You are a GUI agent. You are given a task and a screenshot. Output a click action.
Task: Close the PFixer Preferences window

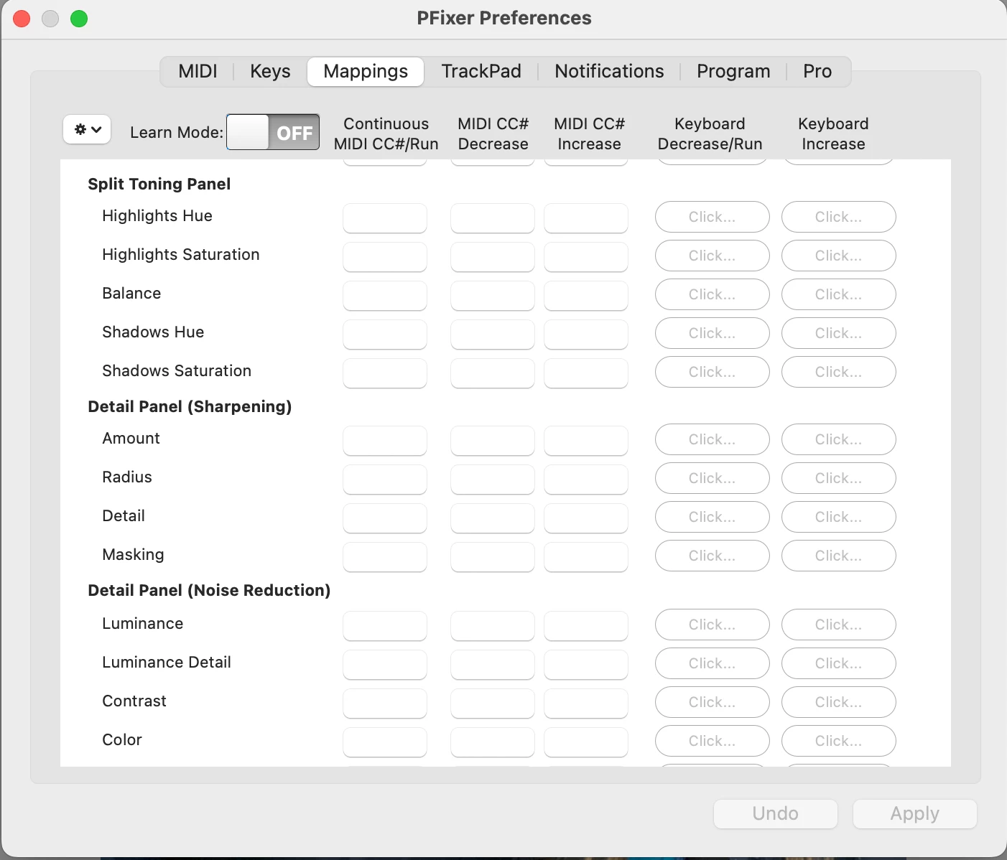(x=22, y=19)
